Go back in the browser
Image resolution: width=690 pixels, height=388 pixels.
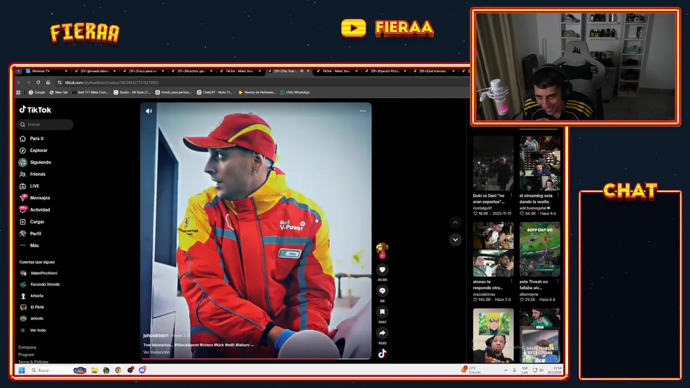(19, 82)
